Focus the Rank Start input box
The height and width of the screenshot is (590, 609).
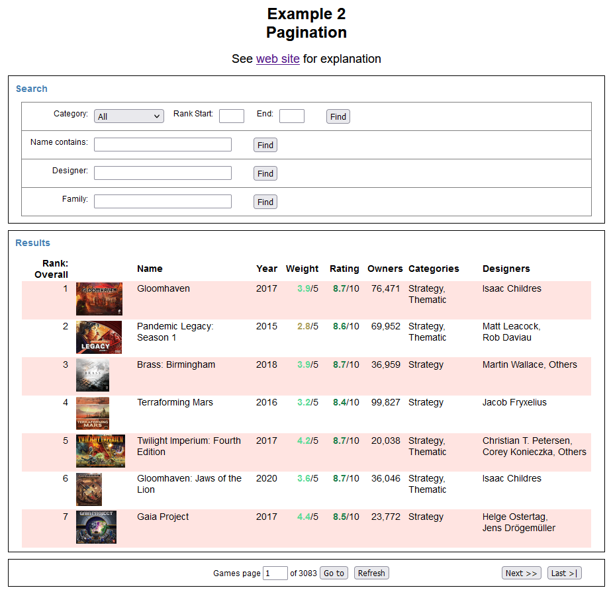231,116
